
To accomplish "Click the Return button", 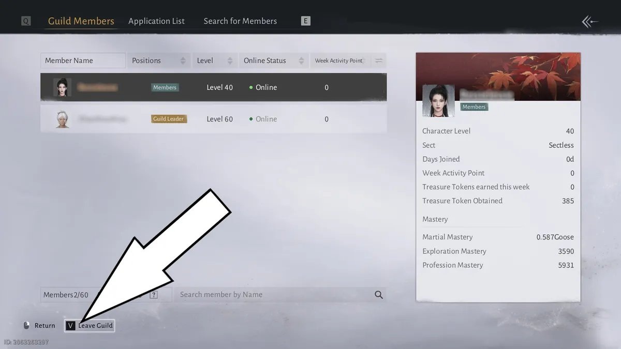I will [x=45, y=325].
